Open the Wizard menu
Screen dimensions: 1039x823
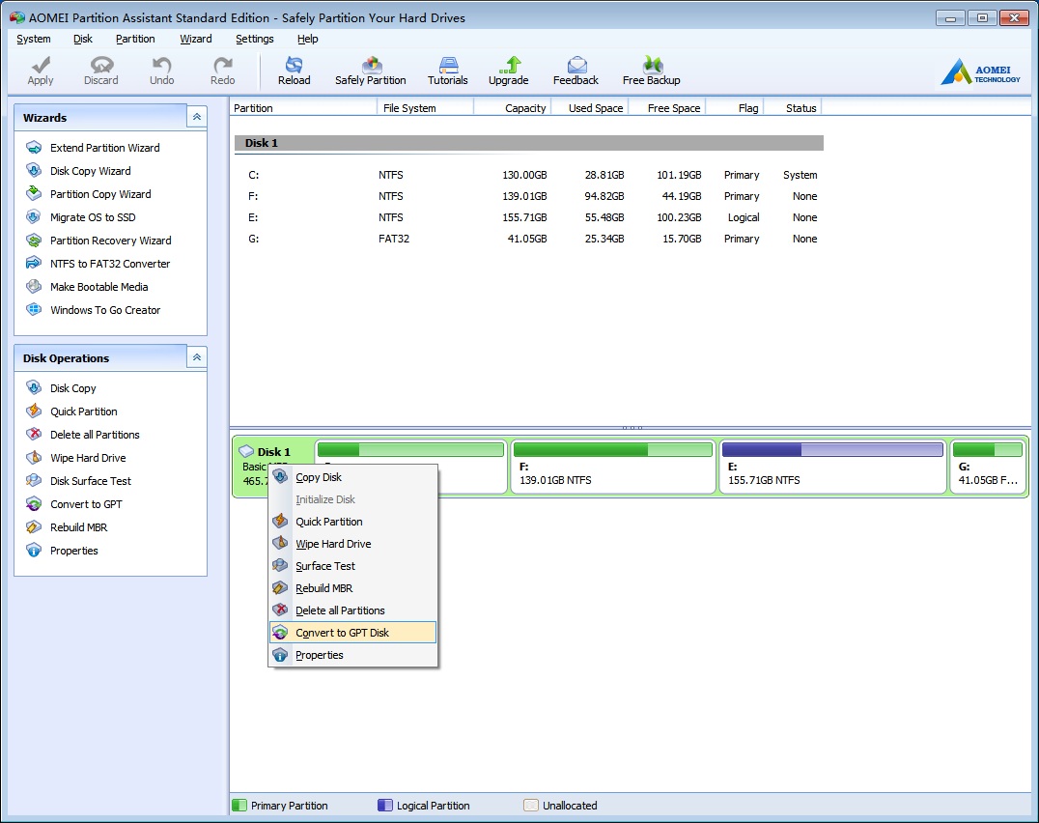click(195, 39)
